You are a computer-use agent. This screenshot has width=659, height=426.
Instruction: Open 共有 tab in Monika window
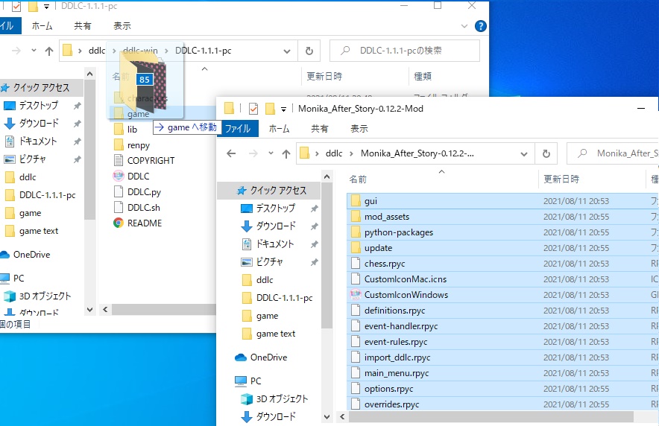click(319, 128)
